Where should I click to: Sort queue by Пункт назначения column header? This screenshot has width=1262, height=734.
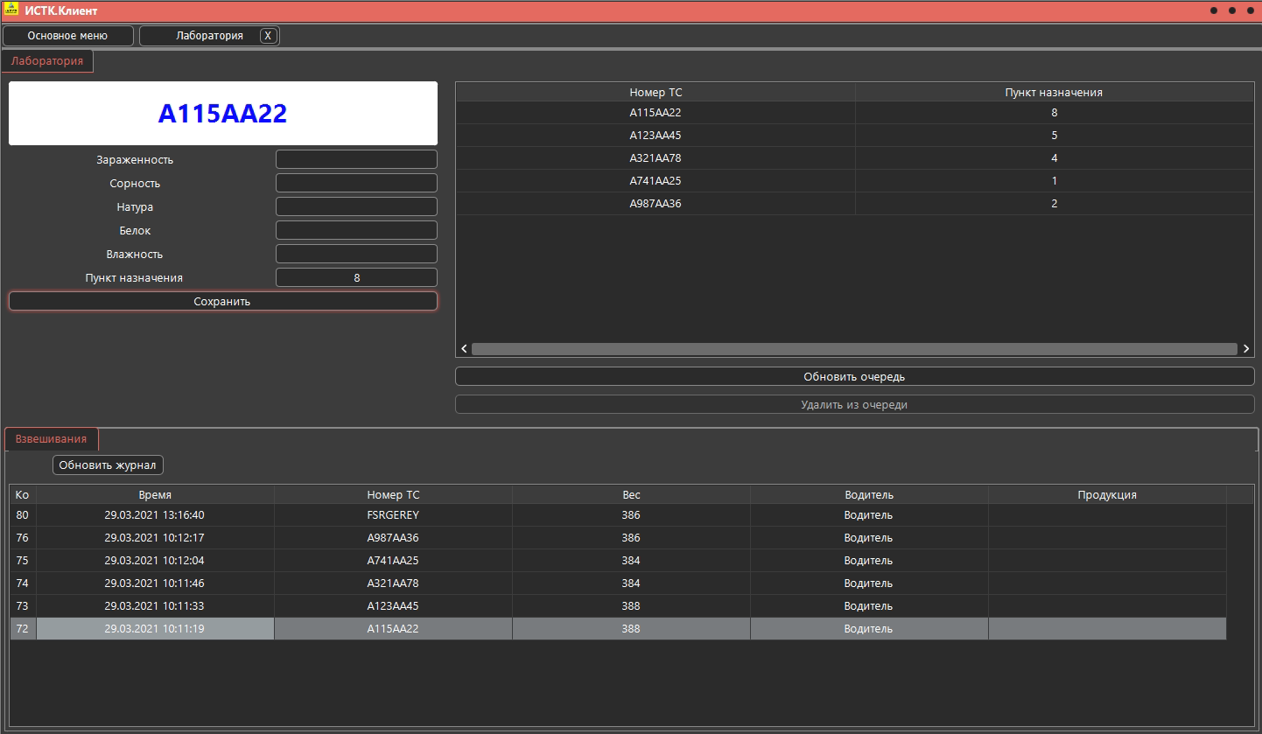coord(1054,92)
